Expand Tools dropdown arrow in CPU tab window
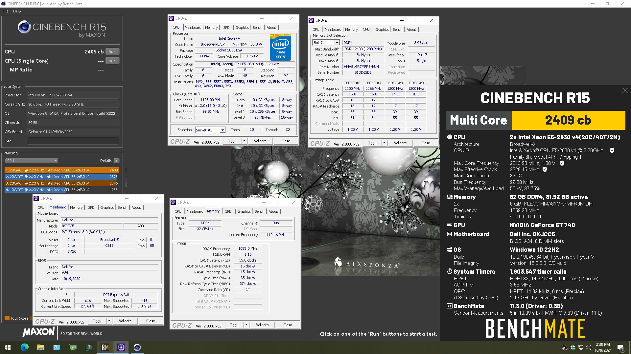Screen dimensions: 631x354 [244, 141]
